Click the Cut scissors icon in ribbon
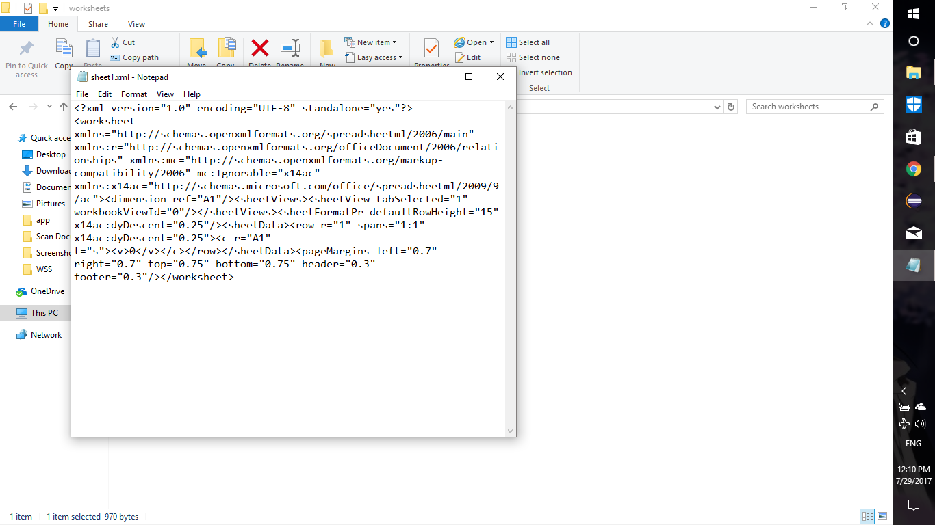 click(115, 42)
